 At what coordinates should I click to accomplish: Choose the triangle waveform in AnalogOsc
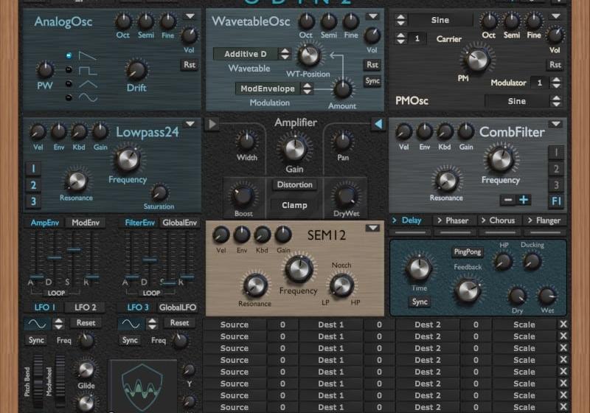(69, 83)
